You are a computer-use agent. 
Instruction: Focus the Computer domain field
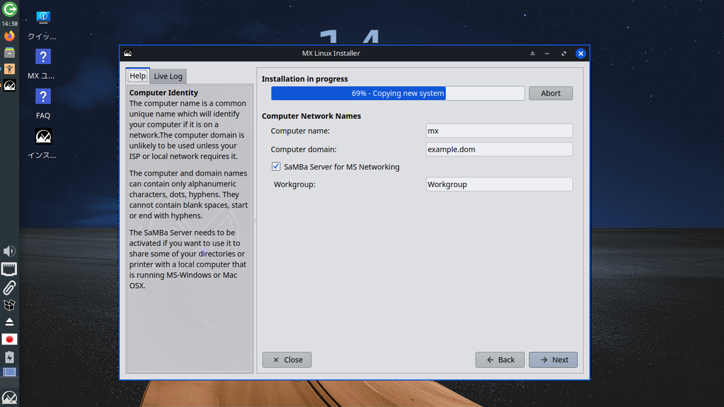coord(499,149)
